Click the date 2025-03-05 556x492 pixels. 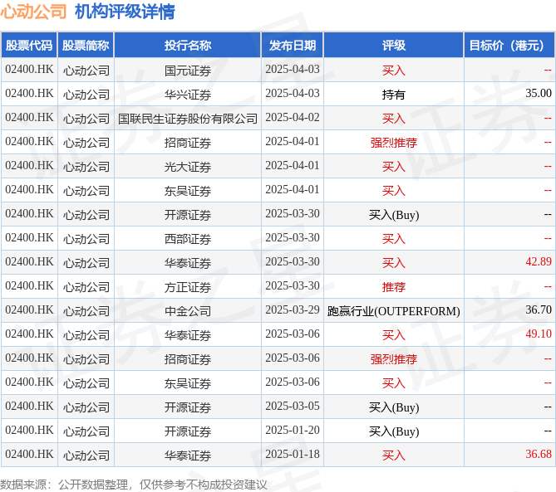pyautogui.click(x=293, y=407)
